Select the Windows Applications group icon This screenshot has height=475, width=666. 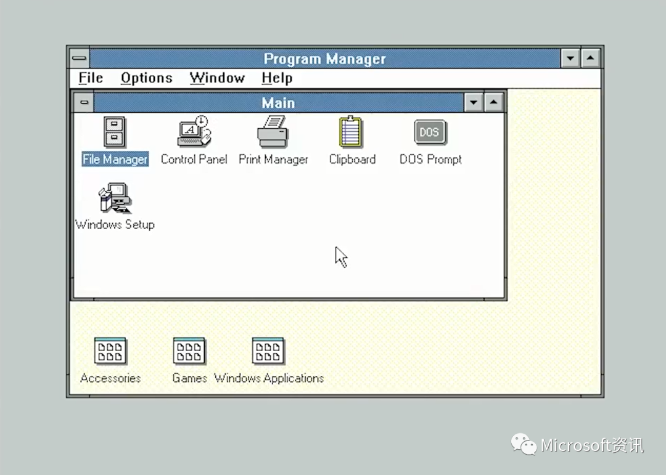[268, 351]
